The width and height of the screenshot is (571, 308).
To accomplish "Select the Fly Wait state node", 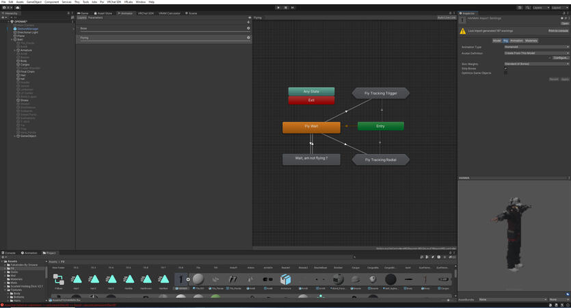I will tap(311, 127).
